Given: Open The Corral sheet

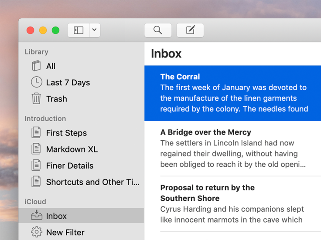Looking at the screenshot, I should tap(232, 93).
